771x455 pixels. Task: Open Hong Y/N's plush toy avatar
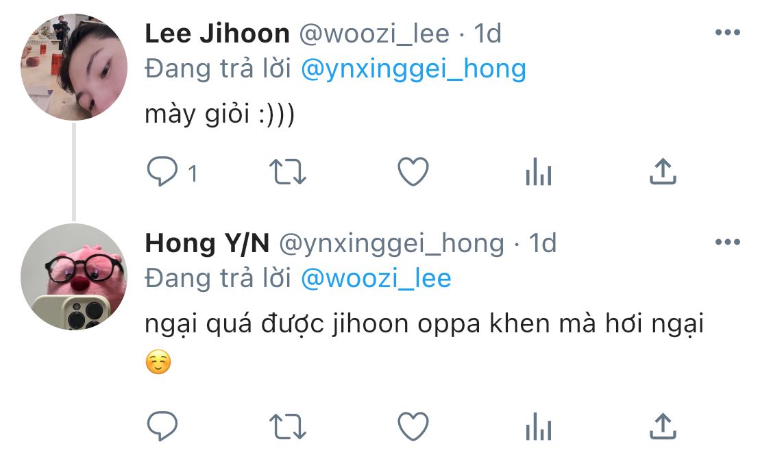(x=74, y=276)
